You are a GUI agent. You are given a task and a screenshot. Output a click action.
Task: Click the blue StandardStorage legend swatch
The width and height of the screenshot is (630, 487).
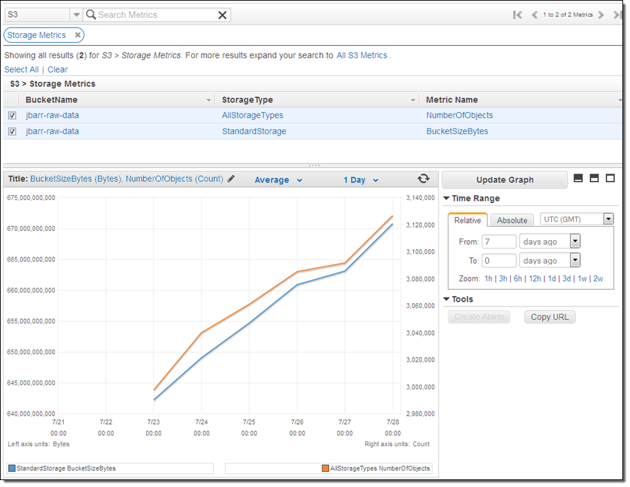(12, 468)
